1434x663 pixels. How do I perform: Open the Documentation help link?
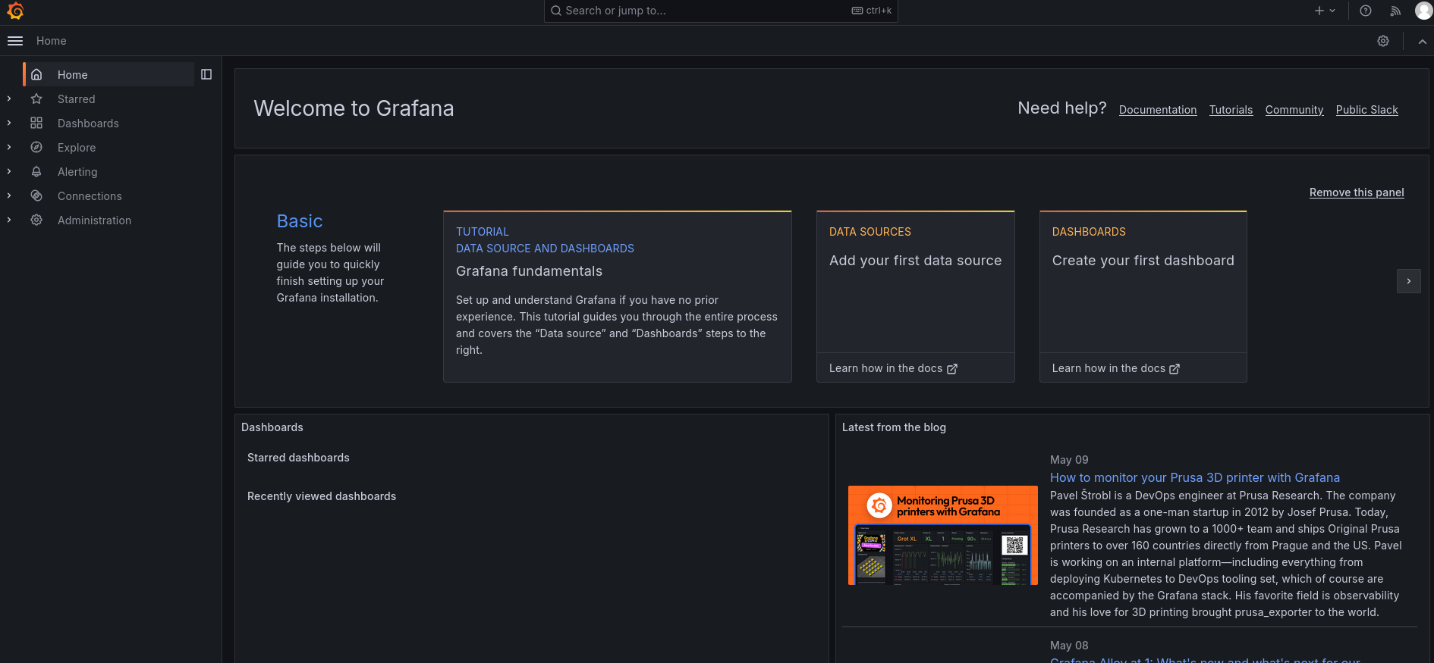[x=1157, y=110]
